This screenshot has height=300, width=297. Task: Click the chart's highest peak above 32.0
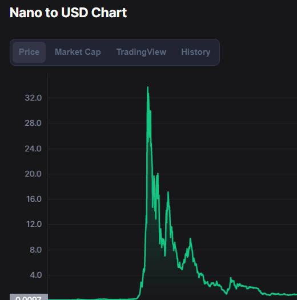point(147,87)
